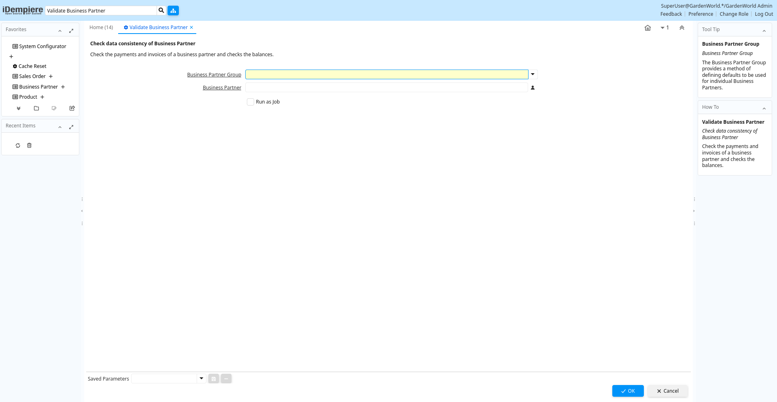The width and height of the screenshot is (777, 402).
Task: Open the Saved Parameters dropdown
Action: [x=201, y=379]
